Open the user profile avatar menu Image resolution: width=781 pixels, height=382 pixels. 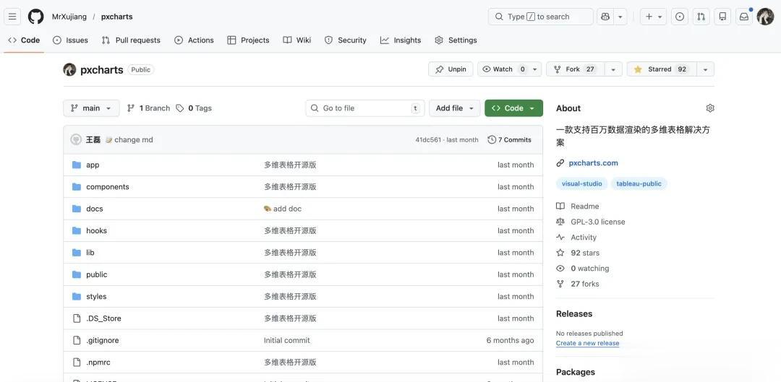(766, 17)
